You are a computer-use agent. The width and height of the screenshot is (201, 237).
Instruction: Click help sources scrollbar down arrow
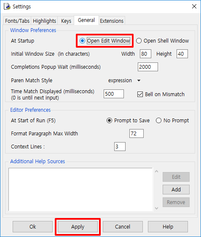point(156,208)
